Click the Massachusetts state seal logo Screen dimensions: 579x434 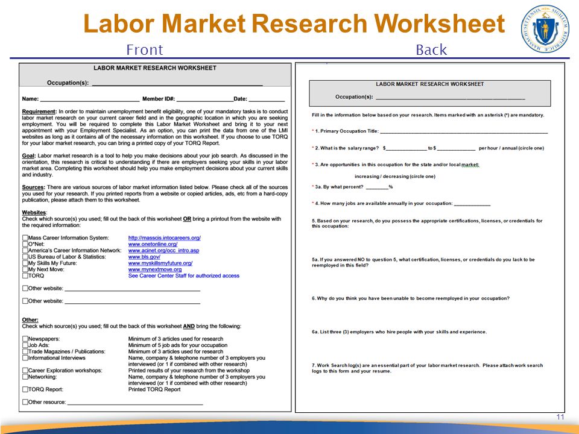click(x=545, y=28)
